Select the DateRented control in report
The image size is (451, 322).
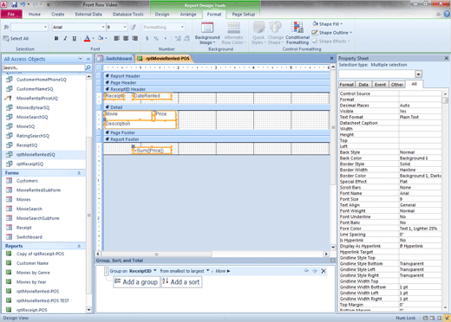pyautogui.click(x=152, y=96)
